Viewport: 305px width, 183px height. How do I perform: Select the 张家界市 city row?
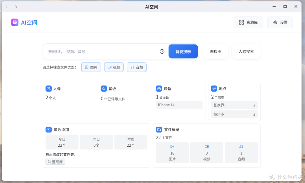pos(234,105)
